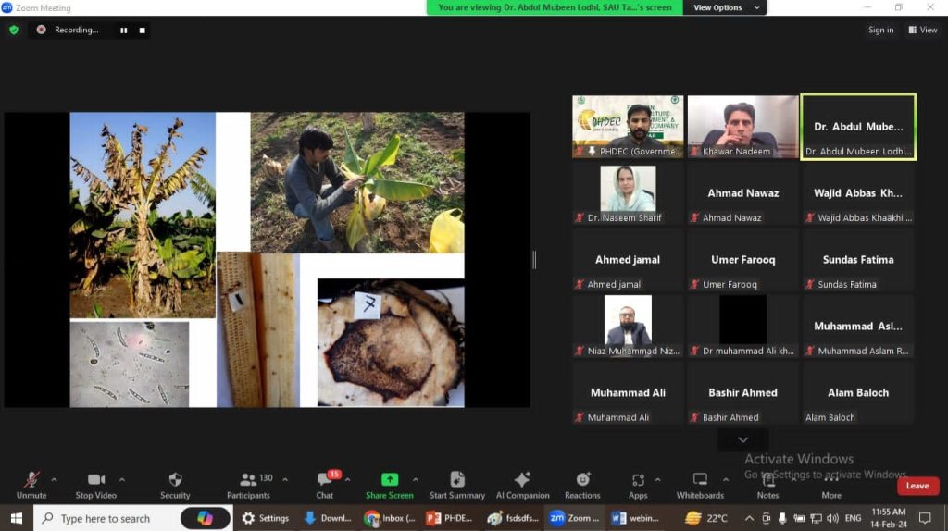This screenshot has width=948, height=531.
Task: Click the green Share Screen icon
Action: pyautogui.click(x=389, y=479)
